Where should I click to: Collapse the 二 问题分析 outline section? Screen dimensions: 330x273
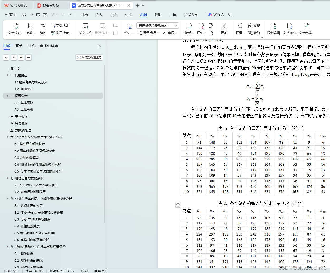7,96
